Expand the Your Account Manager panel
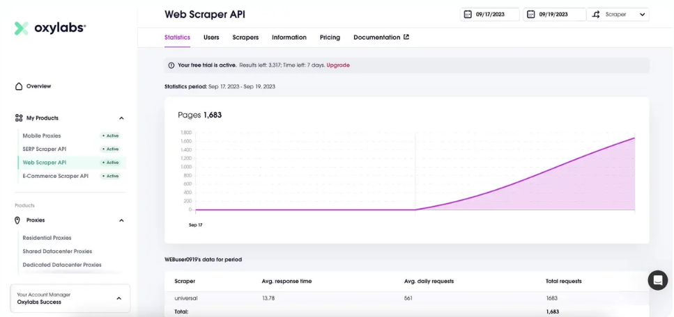 pyautogui.click(x=119, y=298)
